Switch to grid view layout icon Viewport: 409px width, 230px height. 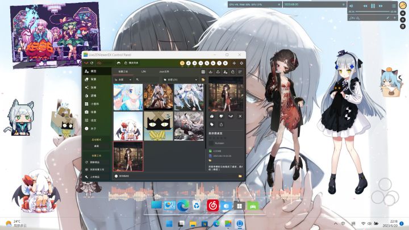coord(203,72)
